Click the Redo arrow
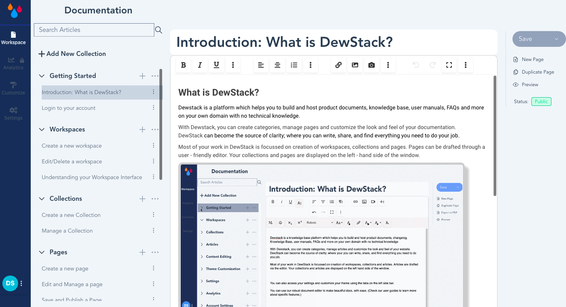The height and width of the screenshot is (307, 566). [433, 65]
